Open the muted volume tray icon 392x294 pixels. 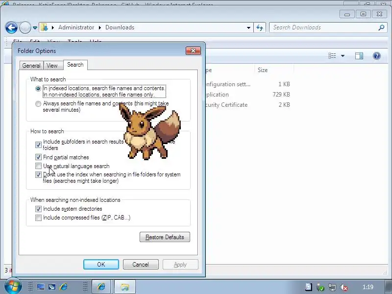pyautogui.click(x=344, y=287)
